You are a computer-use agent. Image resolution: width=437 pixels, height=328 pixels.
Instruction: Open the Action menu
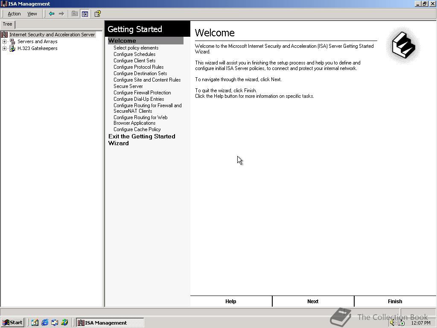click(14, 14)
